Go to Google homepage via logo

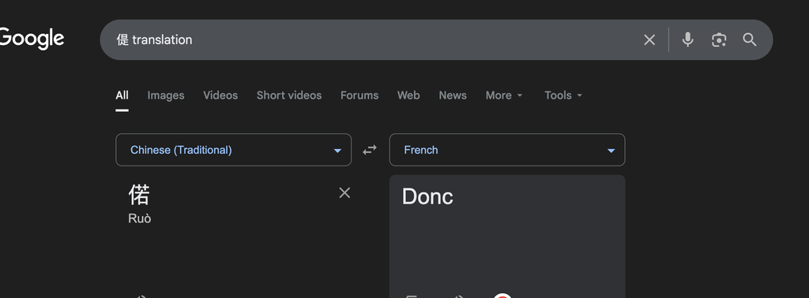pyautogui.click(x=32, y=39)
